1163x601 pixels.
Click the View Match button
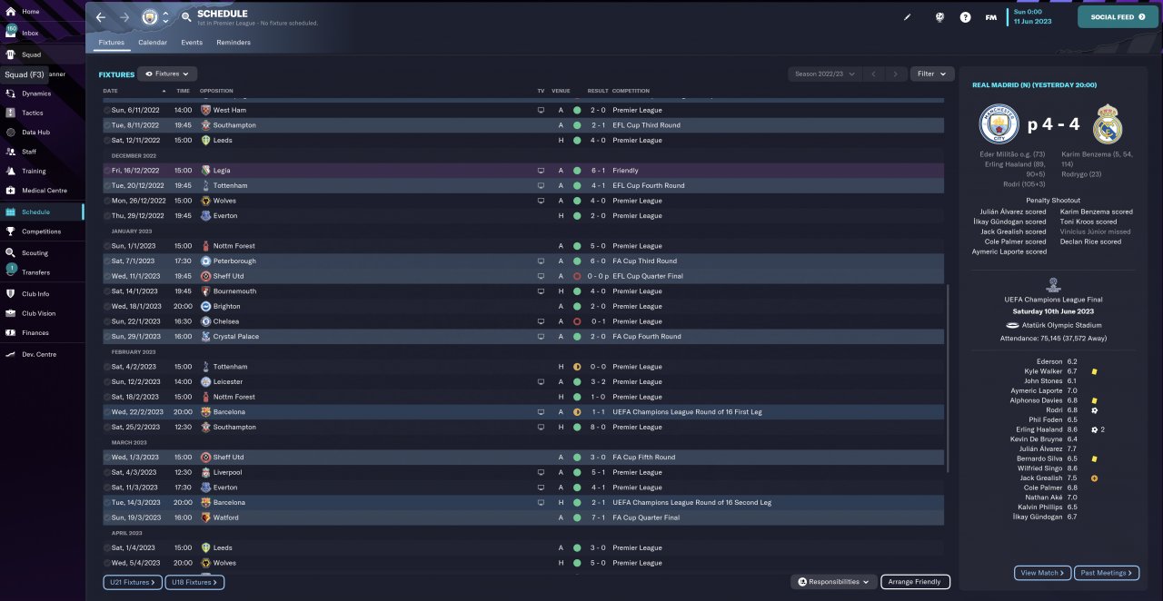[x=1042, y=573]
